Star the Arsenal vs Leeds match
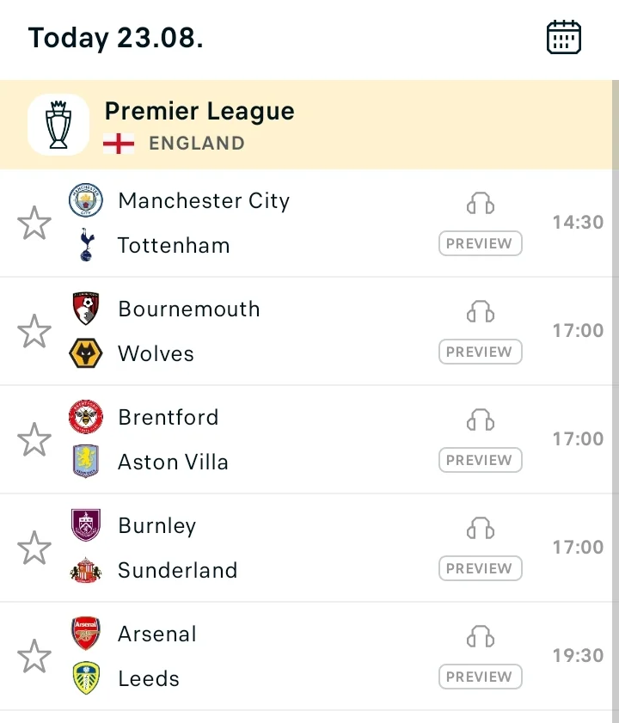This screenshot has height=723, width=619. click(x=34, y=656)
